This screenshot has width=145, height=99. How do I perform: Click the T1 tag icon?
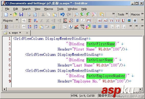click(111, 21)
